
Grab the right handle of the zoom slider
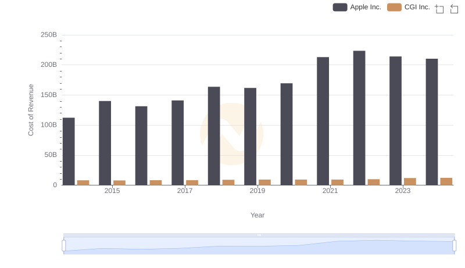[454, 246]
